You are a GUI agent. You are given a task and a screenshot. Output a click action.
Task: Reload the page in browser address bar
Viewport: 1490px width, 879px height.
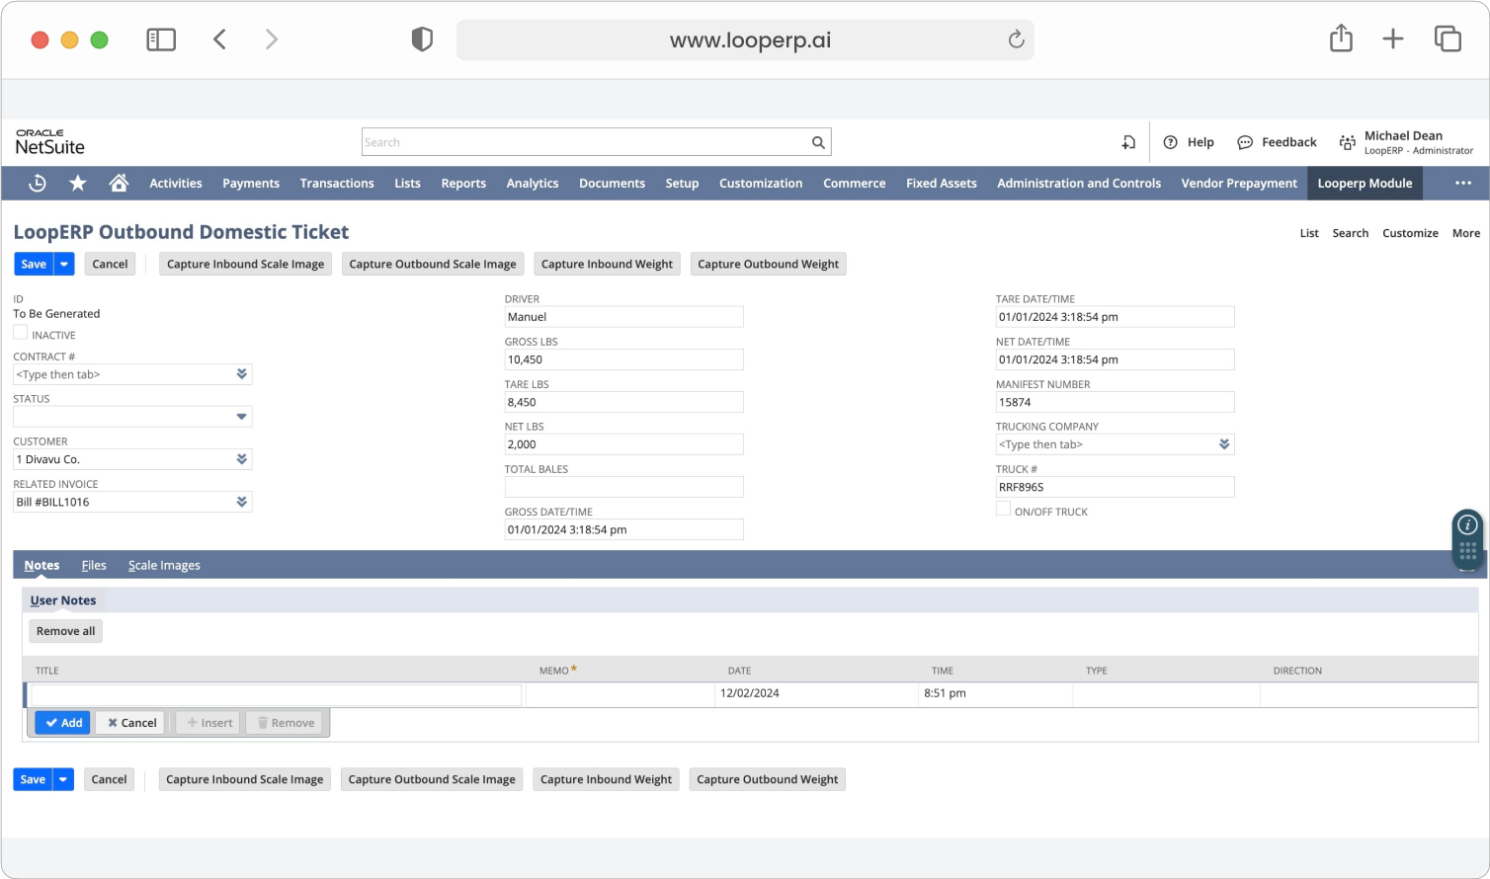click(1016, 40)
